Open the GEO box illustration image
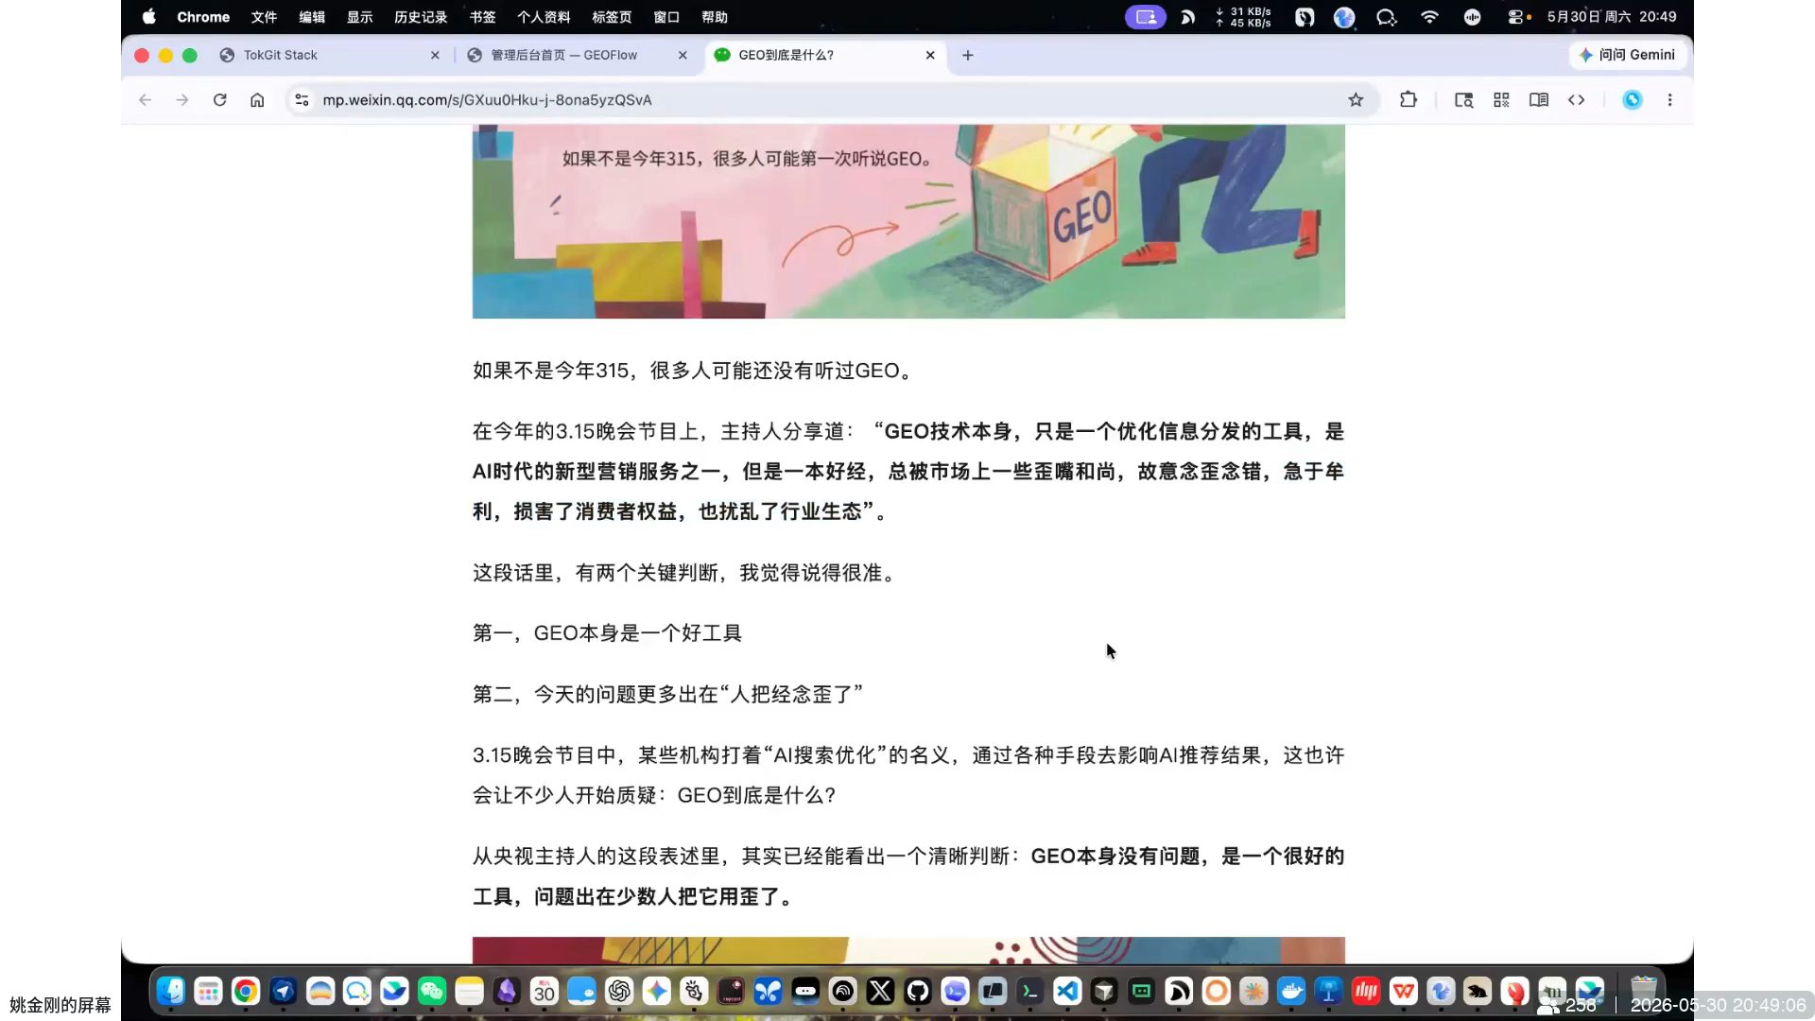The width and height of the screenshot is (1815, 1021). tap(908, 221)
